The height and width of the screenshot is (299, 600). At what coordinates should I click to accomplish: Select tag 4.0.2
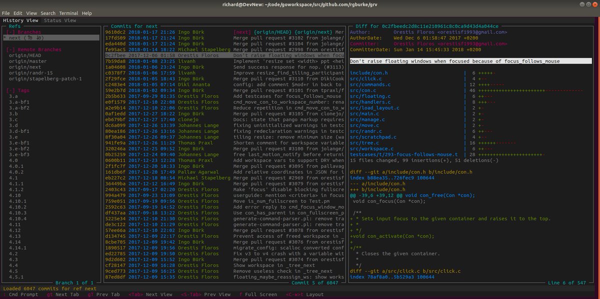point(16,172)
